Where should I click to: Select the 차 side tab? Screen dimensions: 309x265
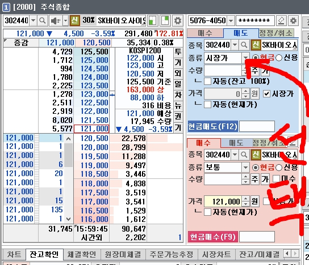[178, 95]
